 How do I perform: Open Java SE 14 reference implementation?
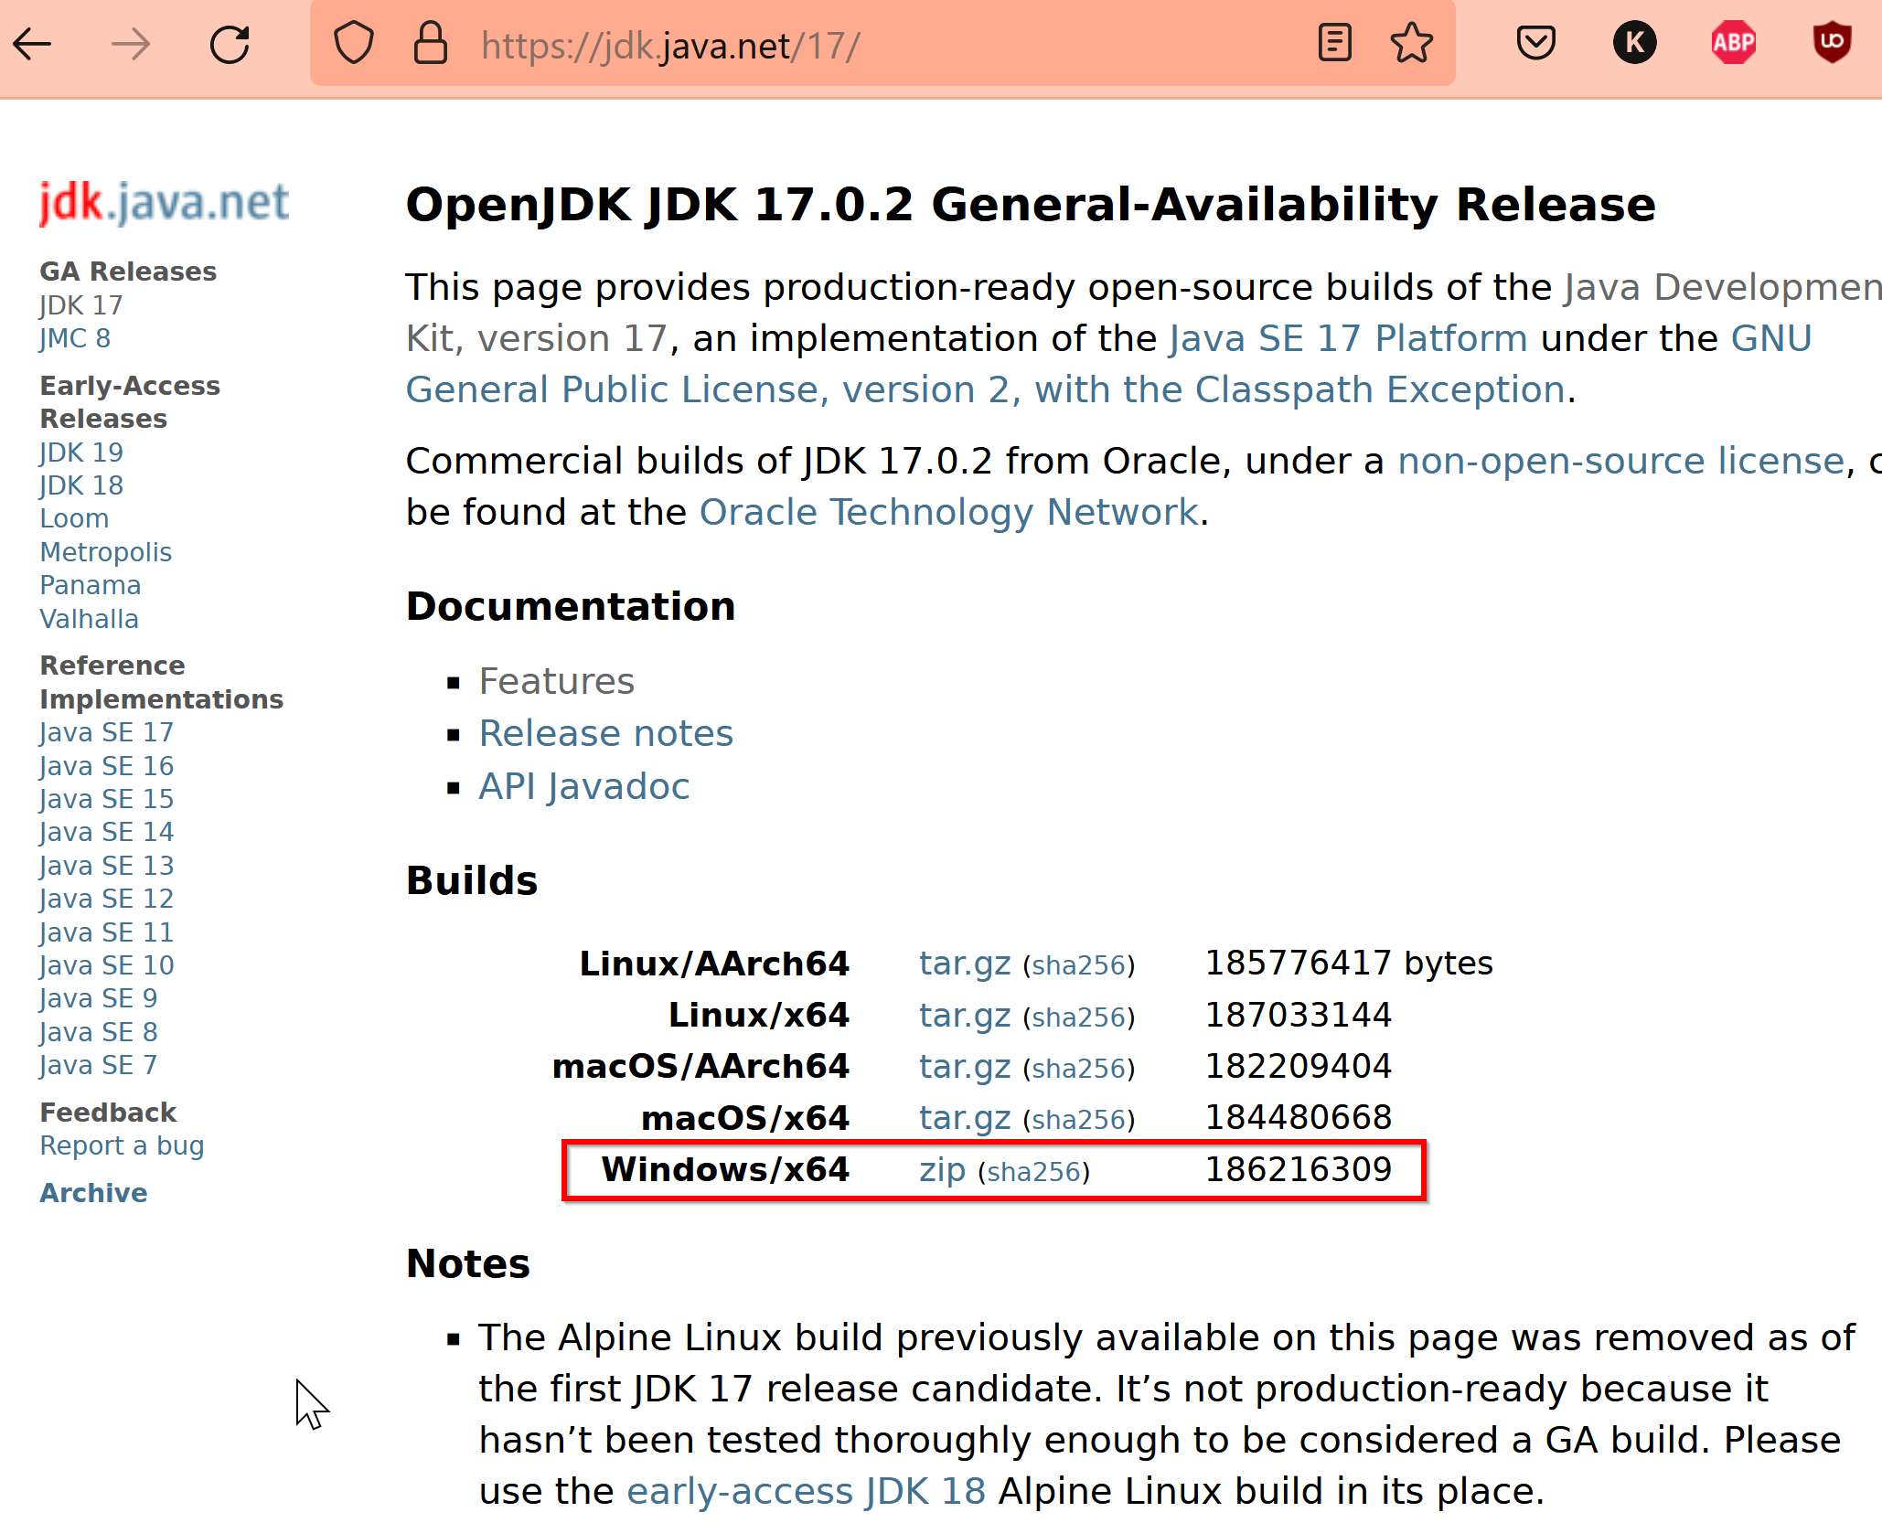(106, 832)
